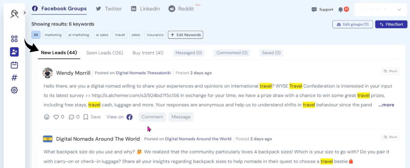The height and width of the screenshot is (168, 410).
Task: Open the Commented (0) tab
Action: 232,53
